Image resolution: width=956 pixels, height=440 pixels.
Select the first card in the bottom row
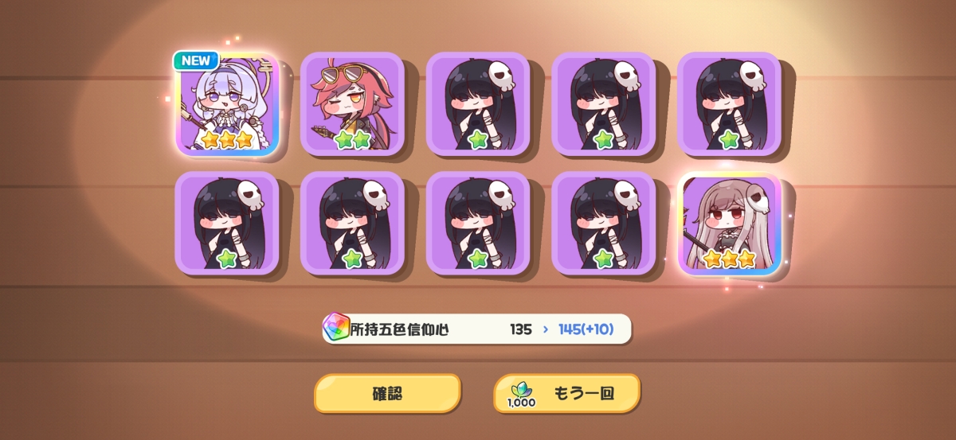click(227, 224)
